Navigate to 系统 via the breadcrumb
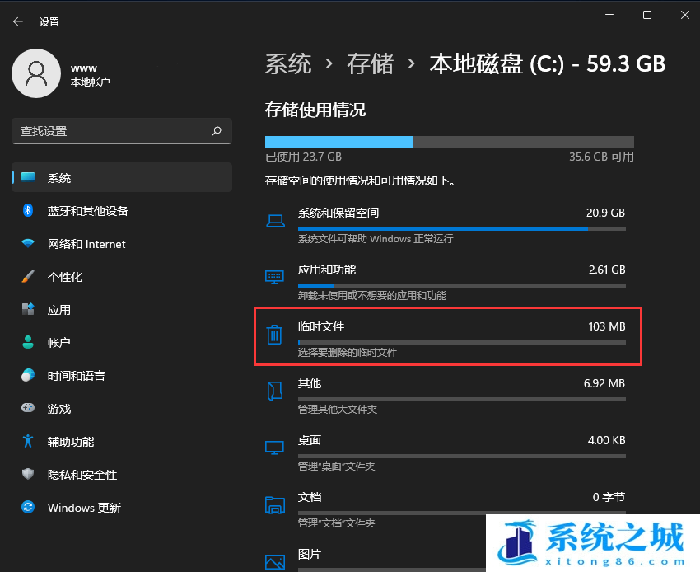Image resolution: width=700 pixels, height=572 pixels. pyautogui.click(x=288, y=63)
